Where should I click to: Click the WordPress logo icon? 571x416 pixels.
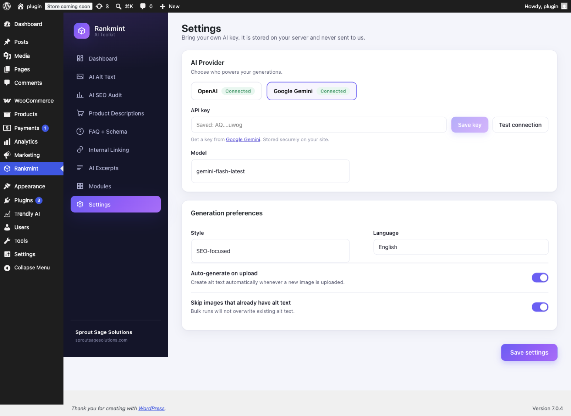click(x=7, y=6)
